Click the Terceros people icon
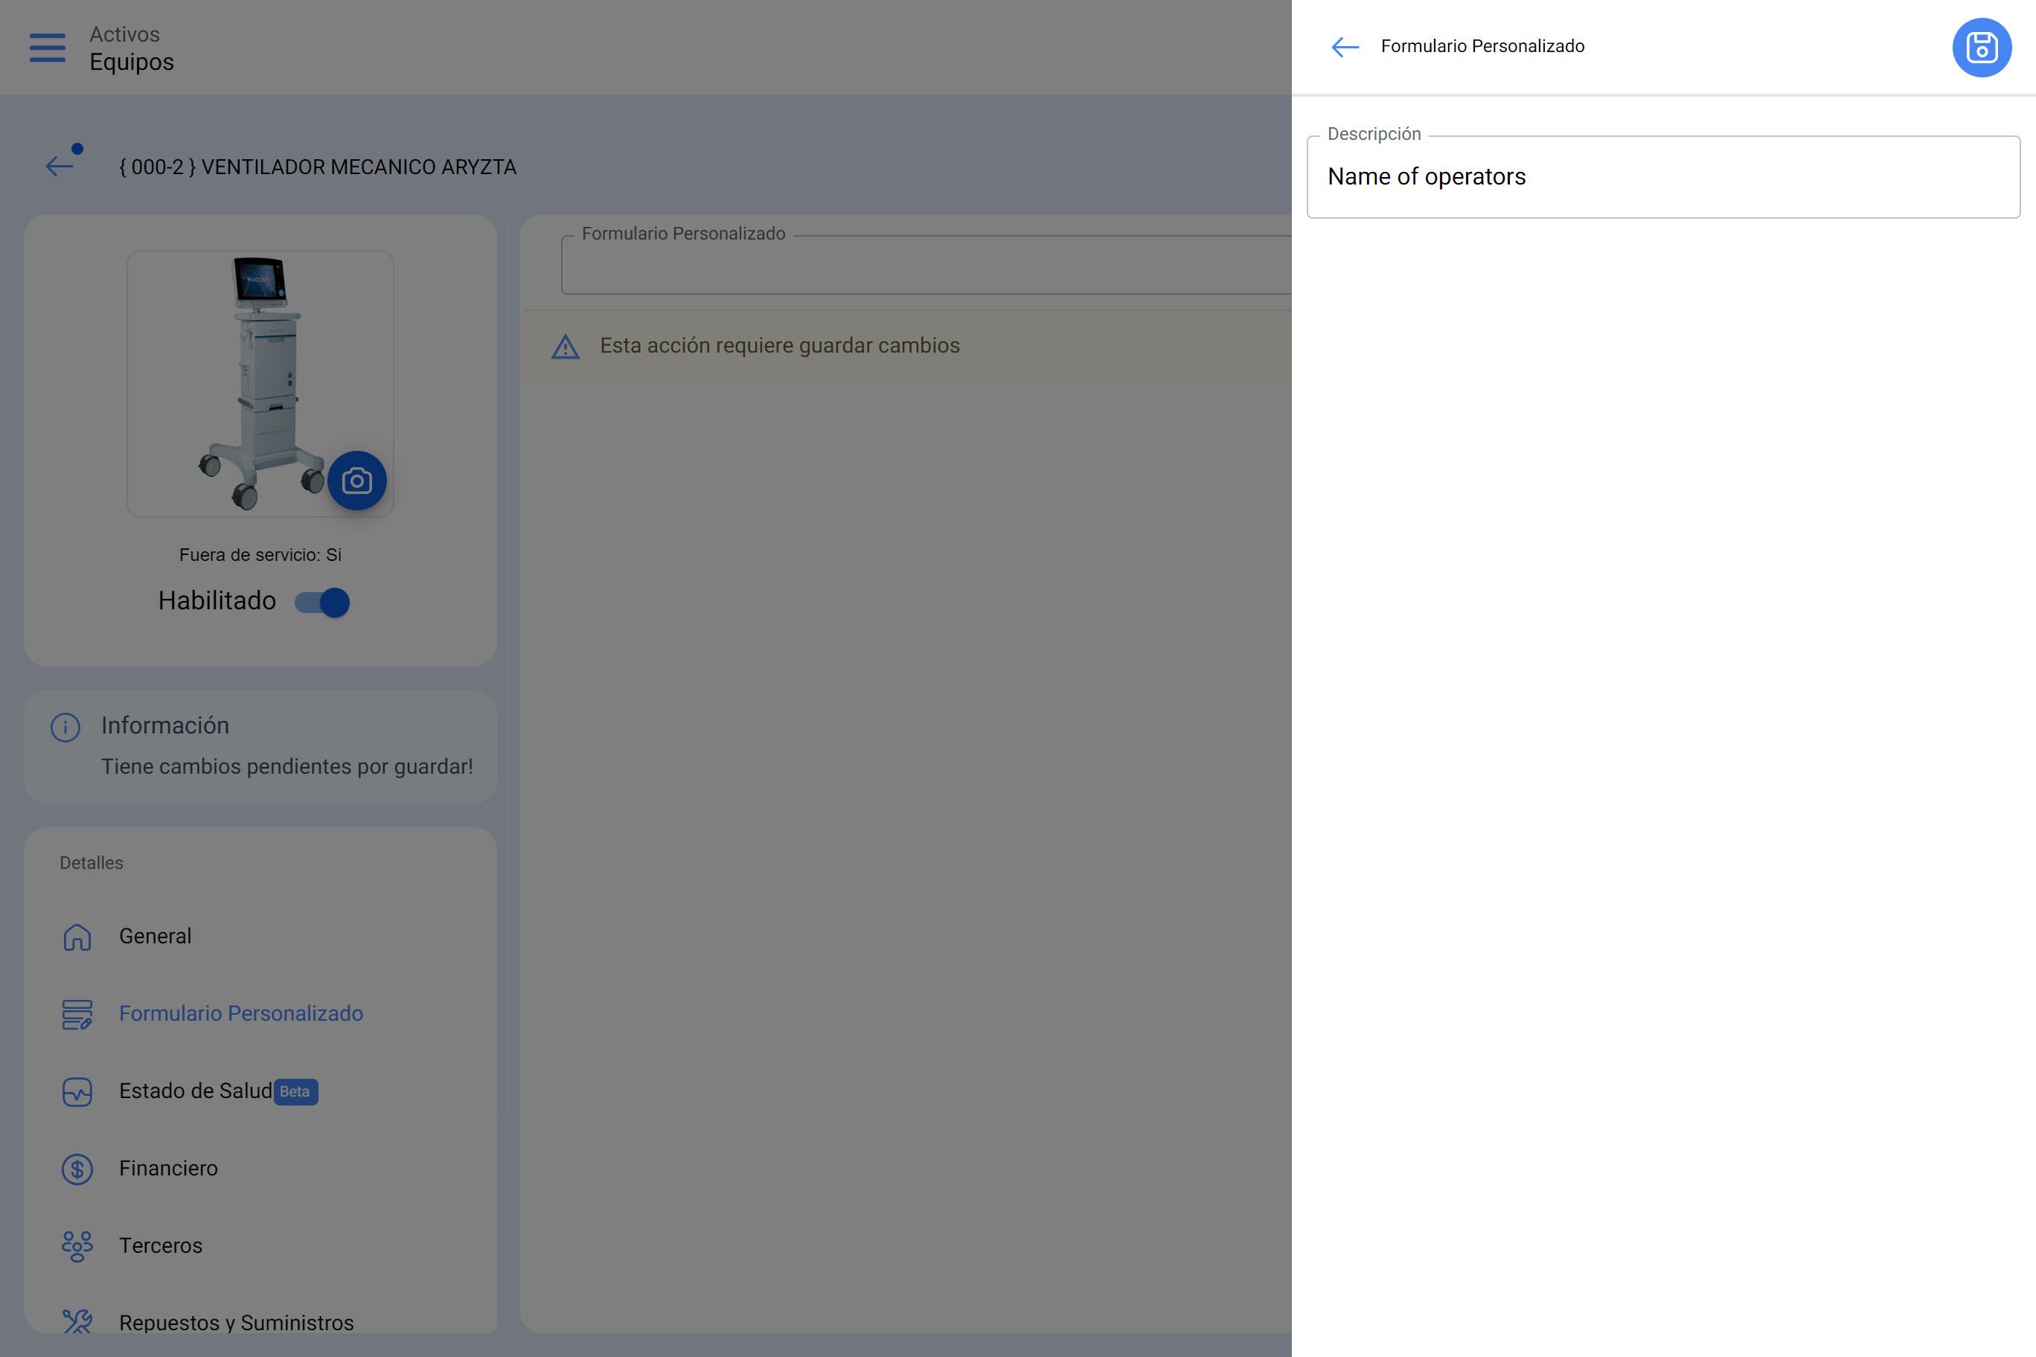This screenshot has width=2036, height=1357. point(77,1246)
